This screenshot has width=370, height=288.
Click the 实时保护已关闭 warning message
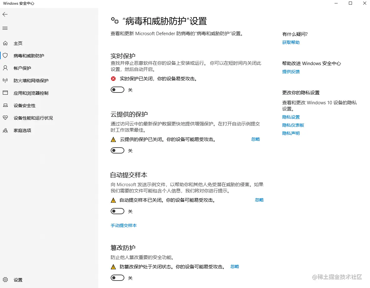158,79
